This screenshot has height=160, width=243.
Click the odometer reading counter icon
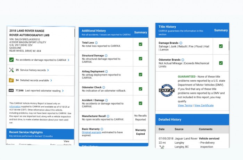[11, 90]
